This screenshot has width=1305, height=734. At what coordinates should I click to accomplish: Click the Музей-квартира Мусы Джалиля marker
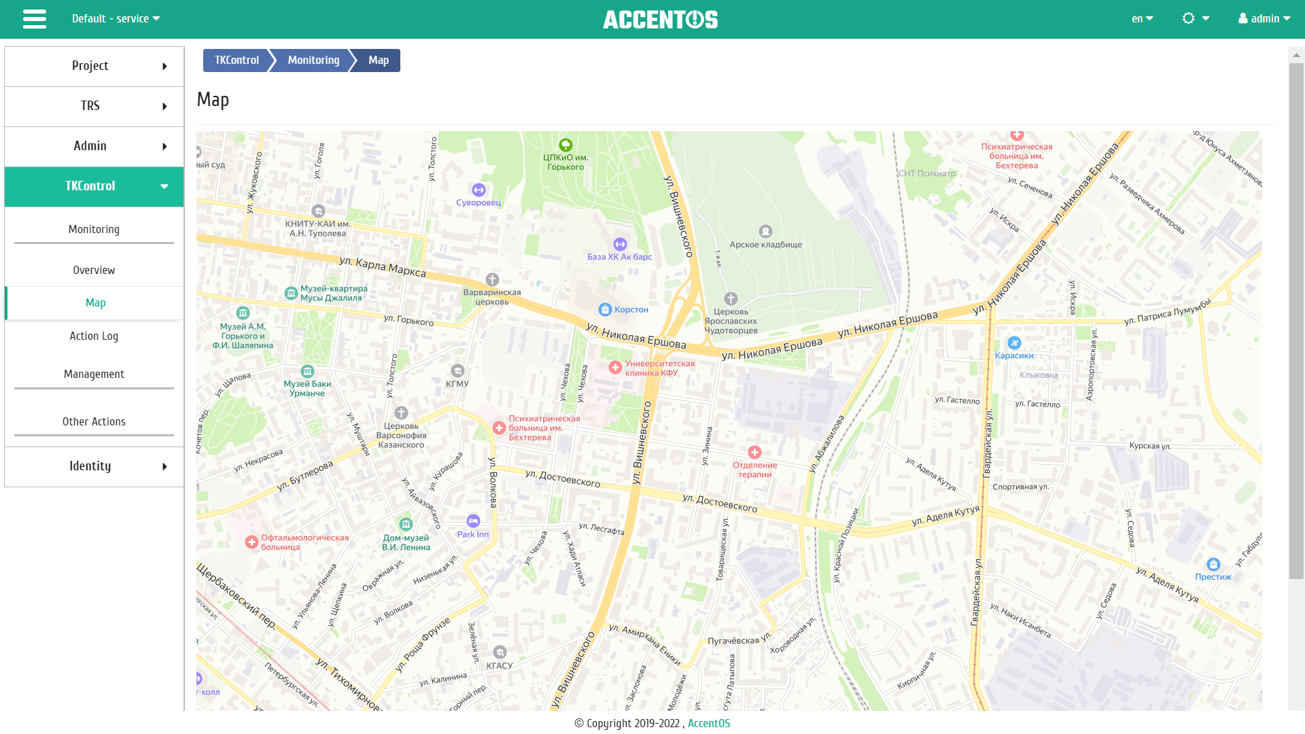click(291, 293)
